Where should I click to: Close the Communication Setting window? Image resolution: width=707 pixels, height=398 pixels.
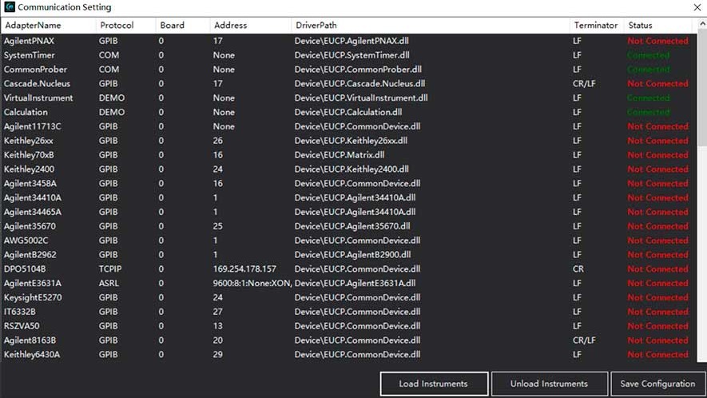[697, 7]
